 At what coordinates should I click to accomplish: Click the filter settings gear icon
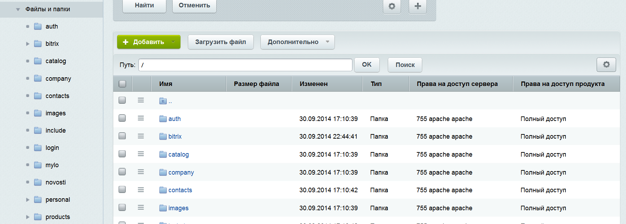(x=392, y=6)
